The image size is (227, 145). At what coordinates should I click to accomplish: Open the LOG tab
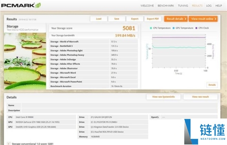[209, 6]
